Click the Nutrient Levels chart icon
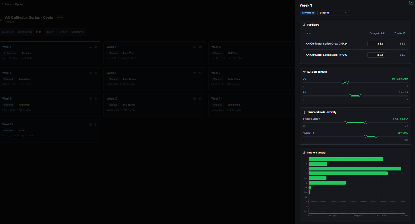 coord(304,153)
